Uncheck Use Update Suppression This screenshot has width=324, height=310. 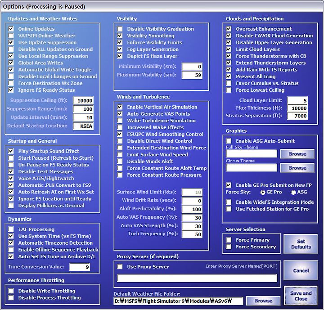[11, 42]
